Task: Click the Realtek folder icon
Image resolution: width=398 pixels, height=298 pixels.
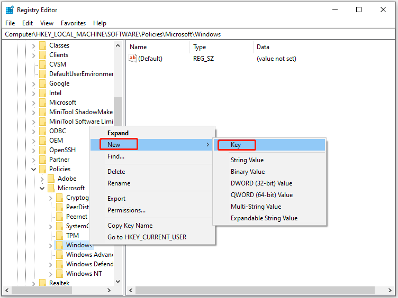Action: click(43, 283)
